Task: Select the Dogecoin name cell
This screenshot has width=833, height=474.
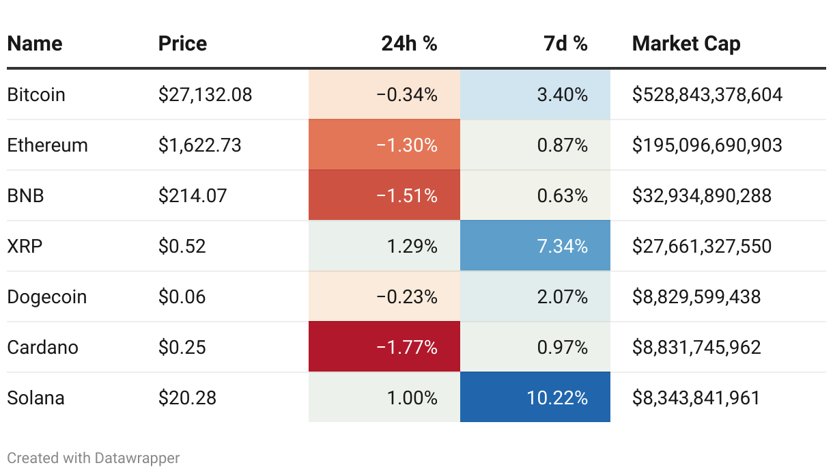Action: [x=47, y=296]
